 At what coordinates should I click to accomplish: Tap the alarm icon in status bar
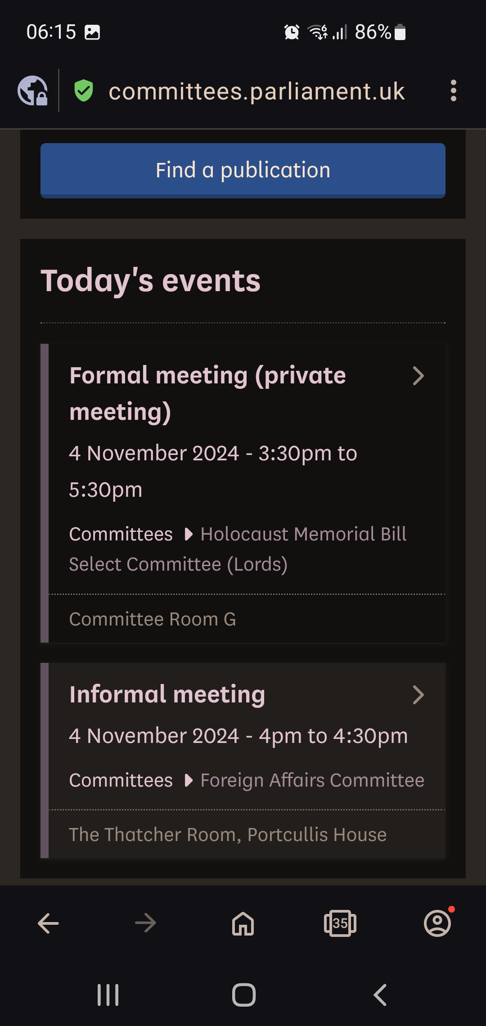coord(292,32)
